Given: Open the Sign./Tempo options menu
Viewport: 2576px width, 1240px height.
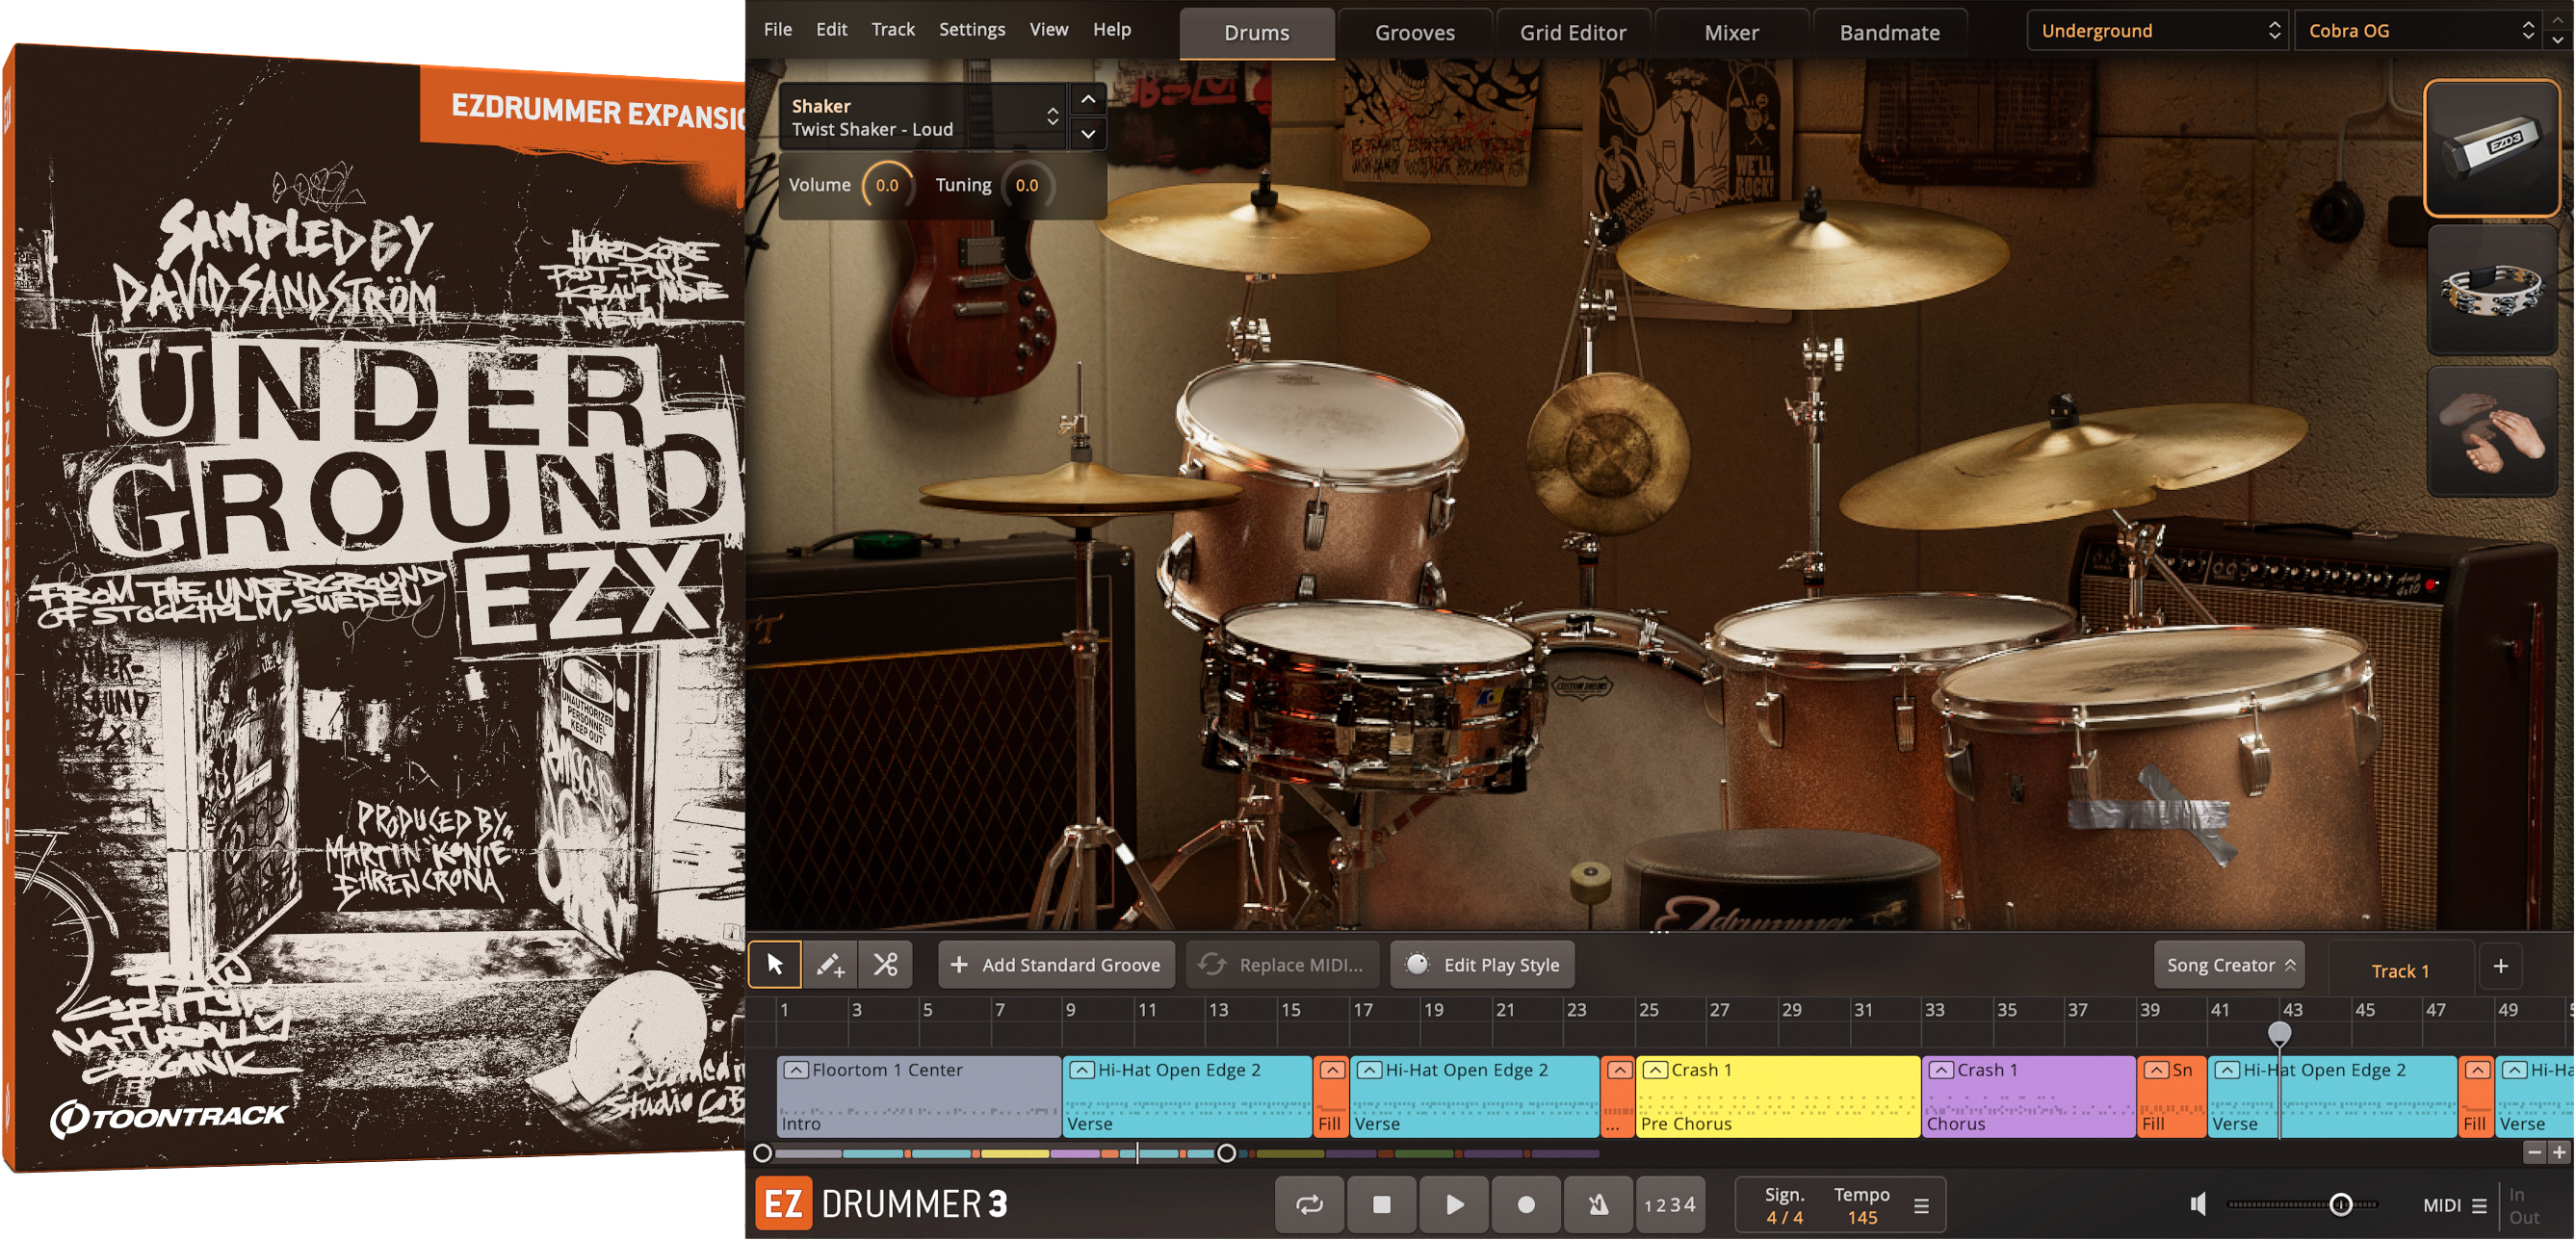Looking at the screenshot, I should [1922, 1206].
